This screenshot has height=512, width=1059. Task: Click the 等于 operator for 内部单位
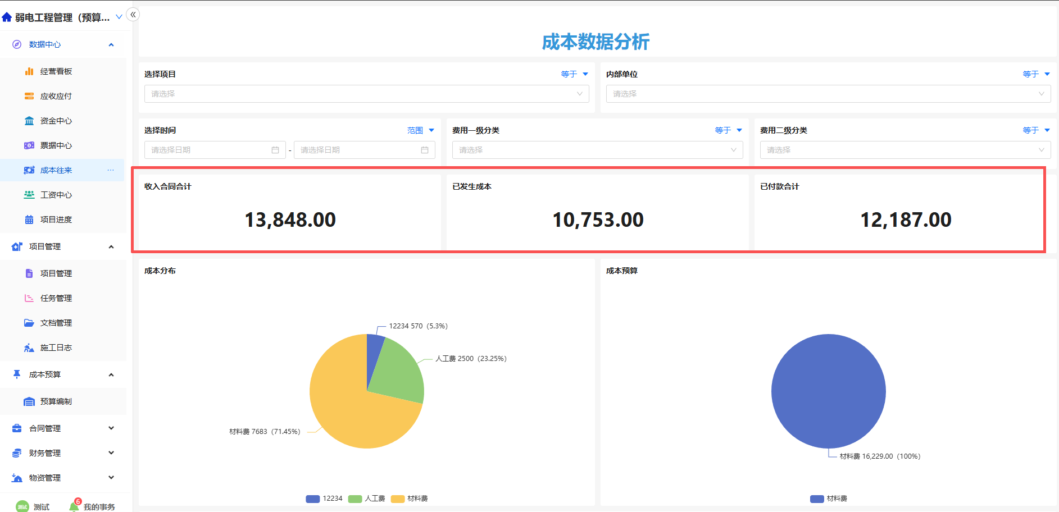1036,74
